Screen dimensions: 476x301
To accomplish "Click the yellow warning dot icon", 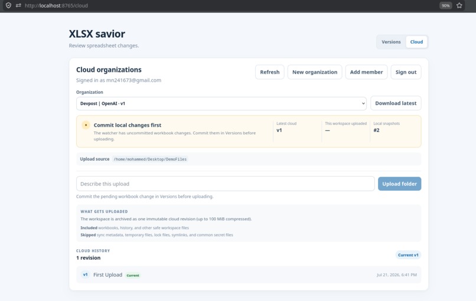I will 86,125.
